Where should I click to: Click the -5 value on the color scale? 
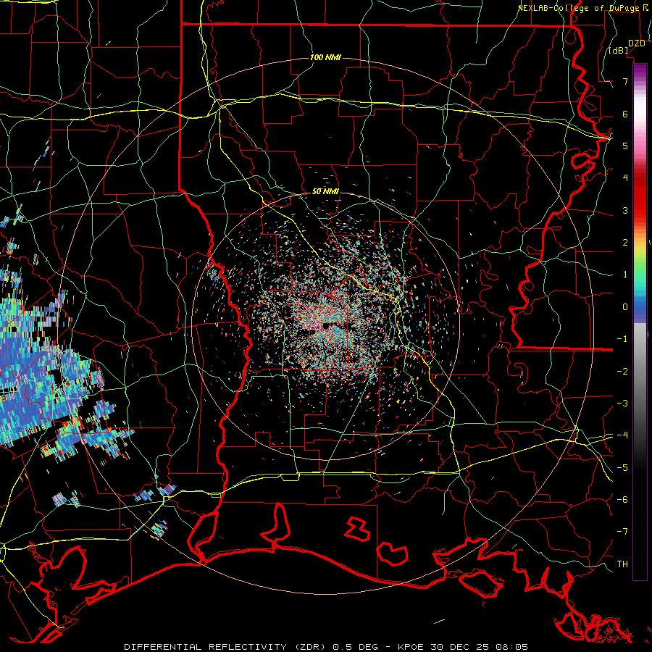[x=622, y=468]
